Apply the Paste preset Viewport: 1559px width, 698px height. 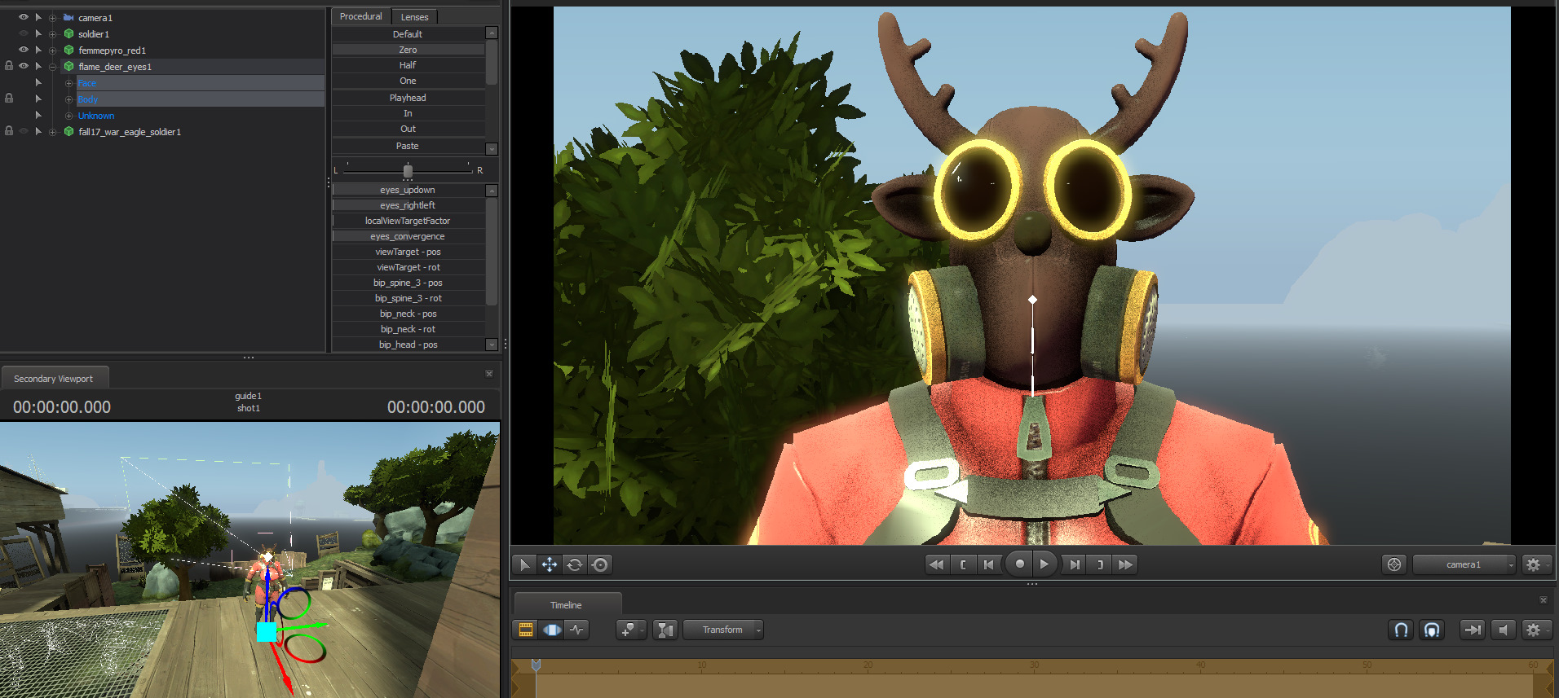point(409,146)
